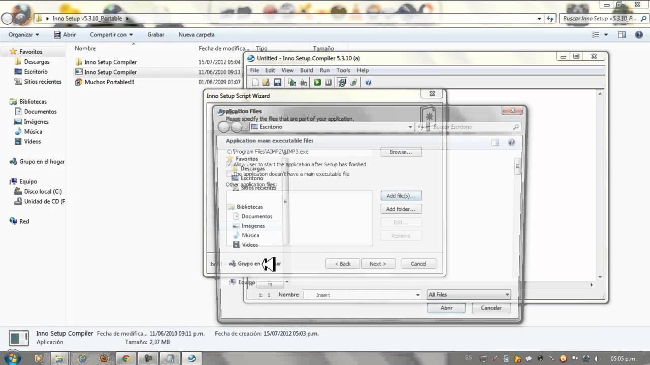Open Escritorio location dropdown in file dialog
This screenshot has width=650, height=365.
[x=410, y=127]
